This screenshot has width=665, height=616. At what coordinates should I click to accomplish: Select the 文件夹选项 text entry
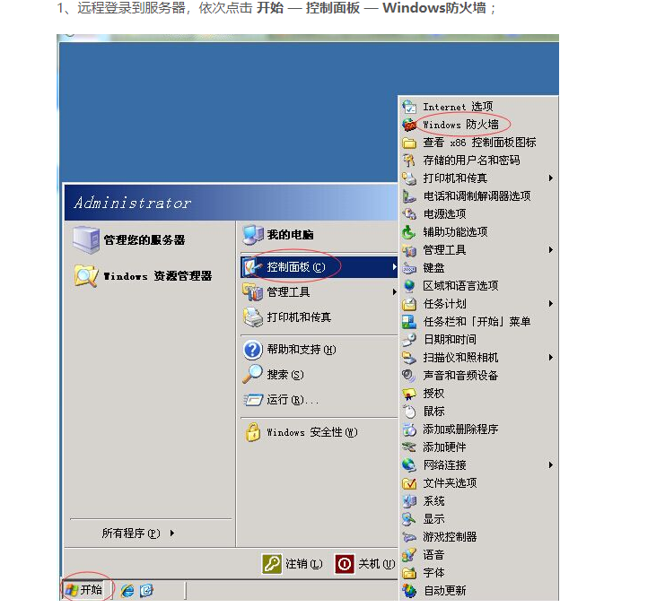(x=450, y=483)
